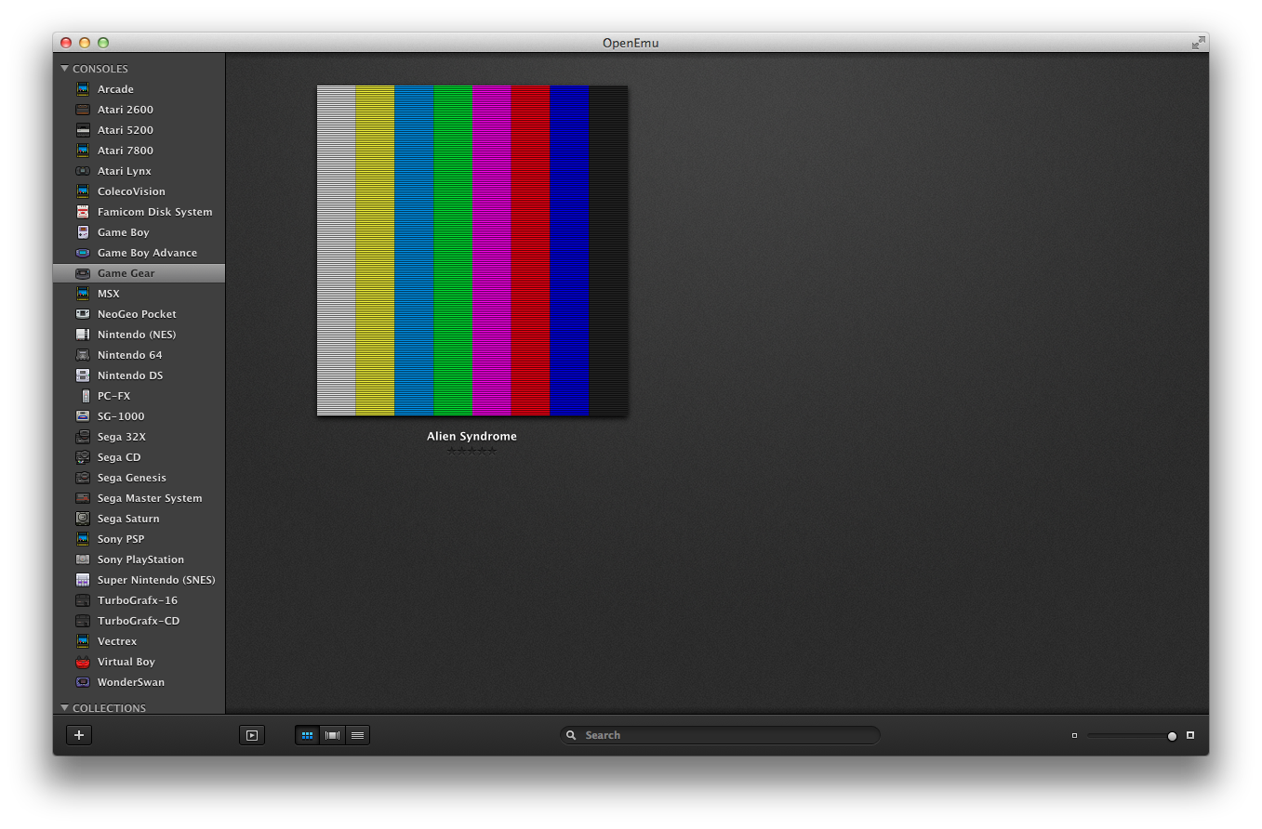
Task: Click the Game Boy handheld icon
Action: (x=83, y=232)
